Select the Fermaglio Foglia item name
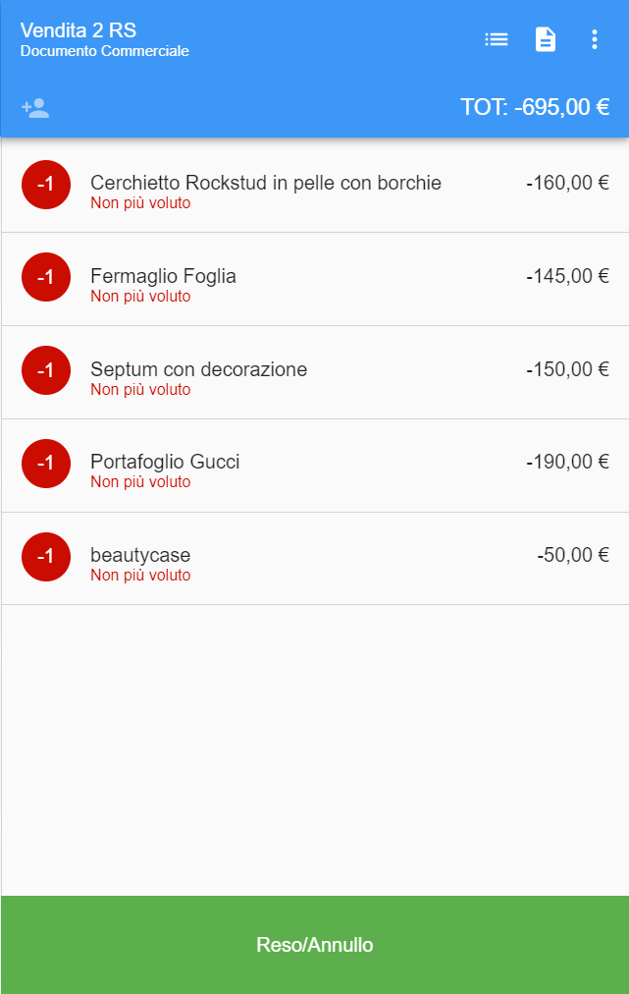The width and height of the screenshot is (629, 994). click(164, 276)
